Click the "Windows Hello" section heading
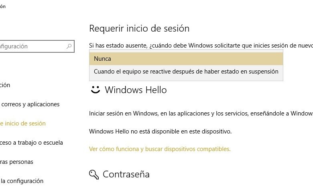The height and width of the screenshot is (187, 313). 136,90
